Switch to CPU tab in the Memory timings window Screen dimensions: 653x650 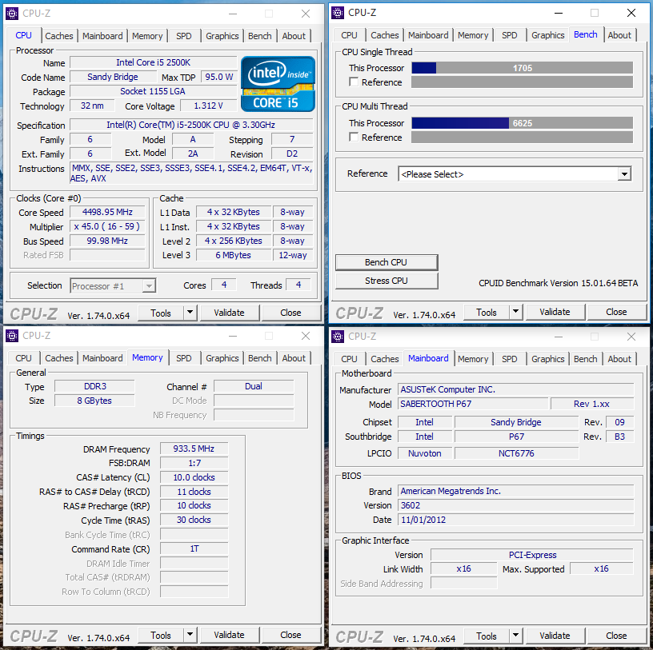click(x=23, y=358)
